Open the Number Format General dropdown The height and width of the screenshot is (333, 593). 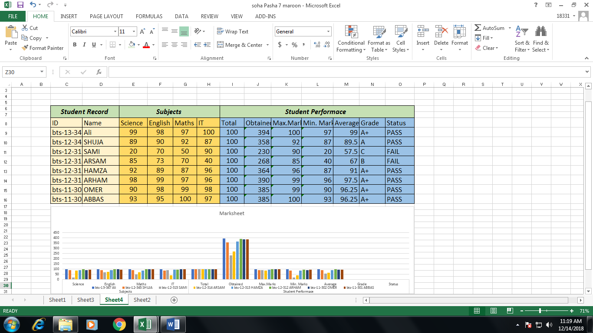(328, 31)
